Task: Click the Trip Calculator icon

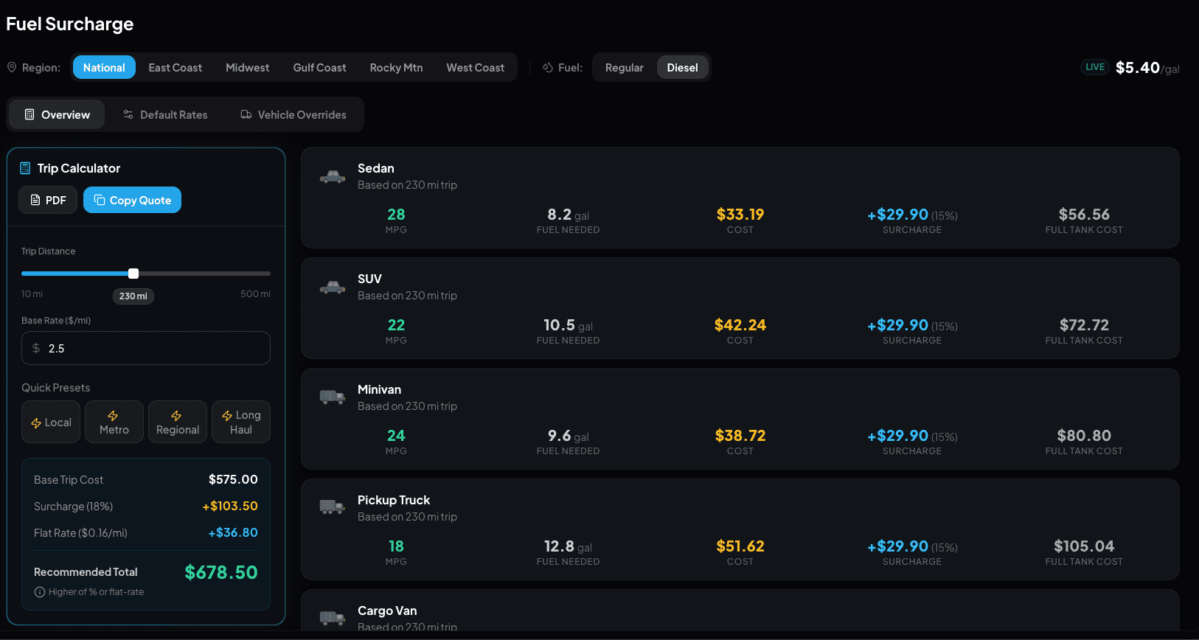Action: (x=25, y=168)
